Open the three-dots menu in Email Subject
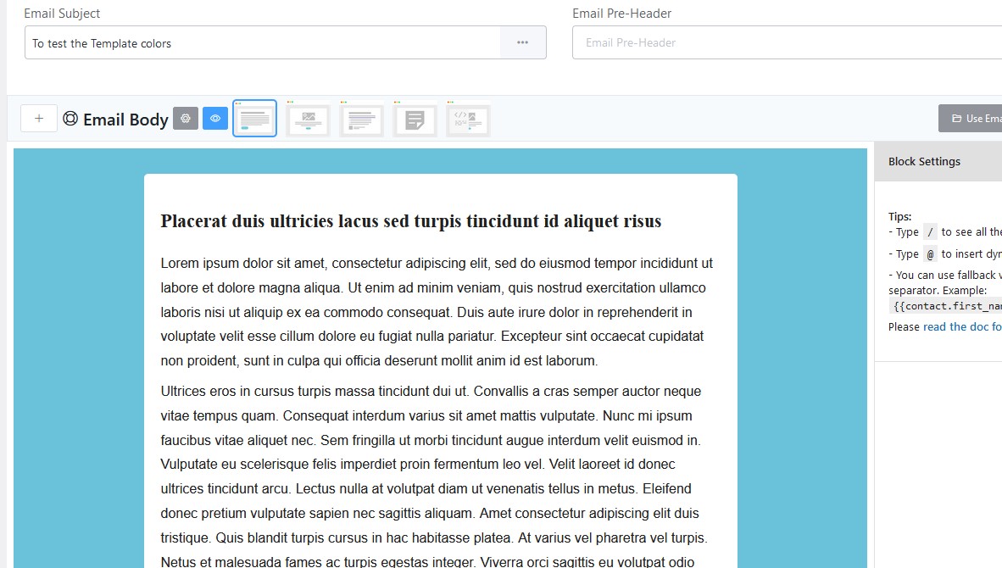 click(x=523, y=42)
